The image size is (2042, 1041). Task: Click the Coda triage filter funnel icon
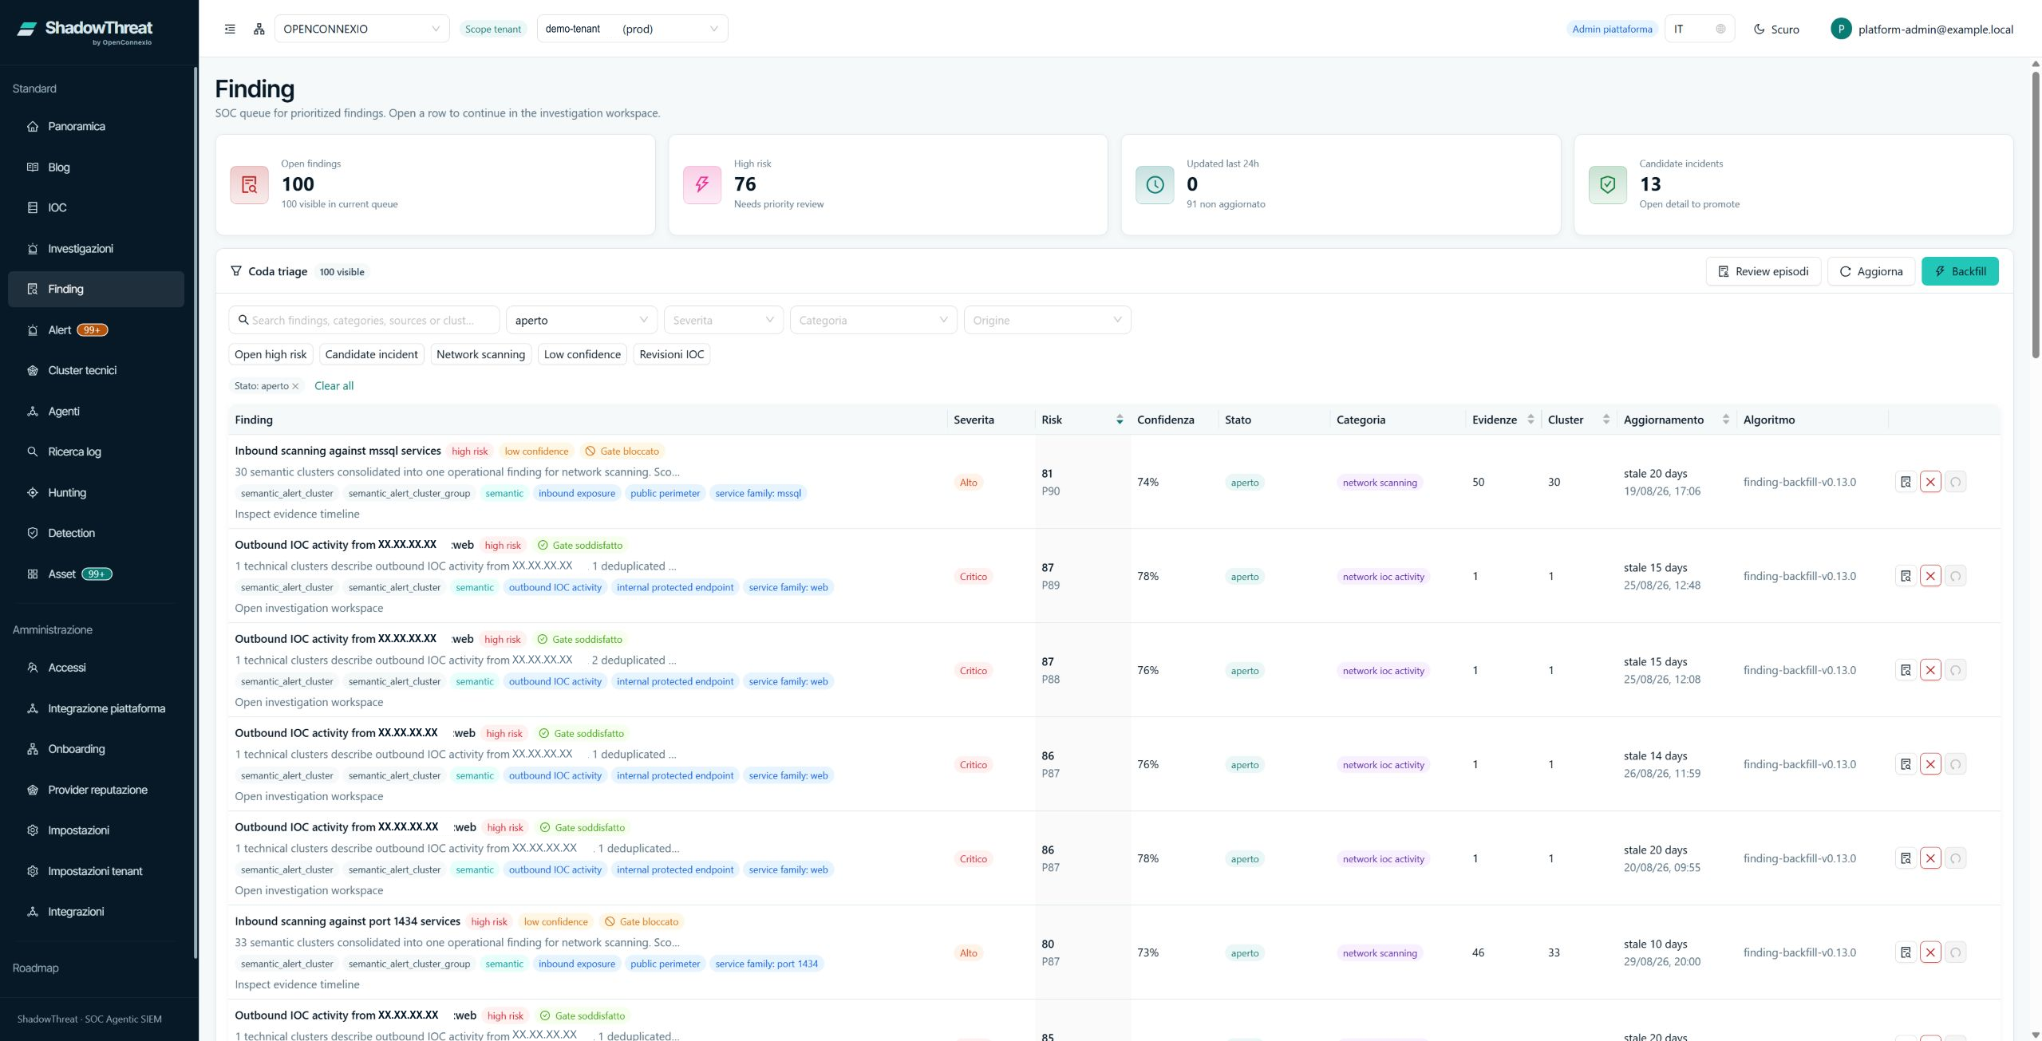tap(236, 271)
